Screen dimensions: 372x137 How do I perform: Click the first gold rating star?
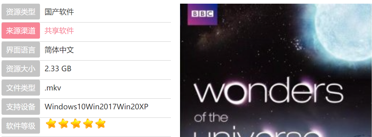pyautogui.click(x=51, y=124)
